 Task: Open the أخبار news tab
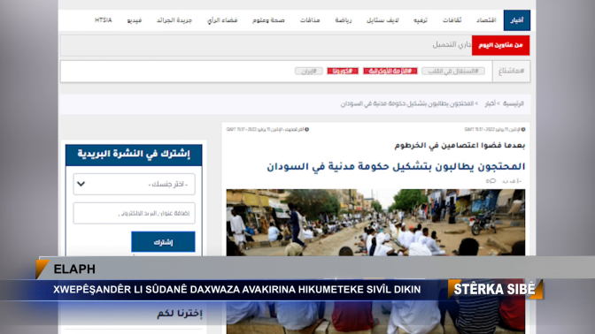tap(517, 20)
